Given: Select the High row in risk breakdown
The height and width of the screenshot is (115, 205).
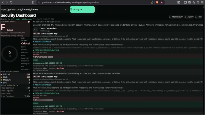Looking at the screenshot, I should [15, 77].
